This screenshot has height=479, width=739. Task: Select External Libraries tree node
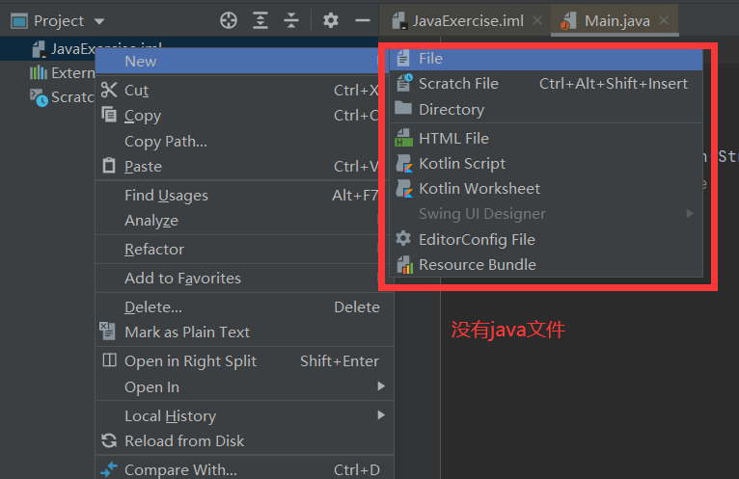[62, 73]
